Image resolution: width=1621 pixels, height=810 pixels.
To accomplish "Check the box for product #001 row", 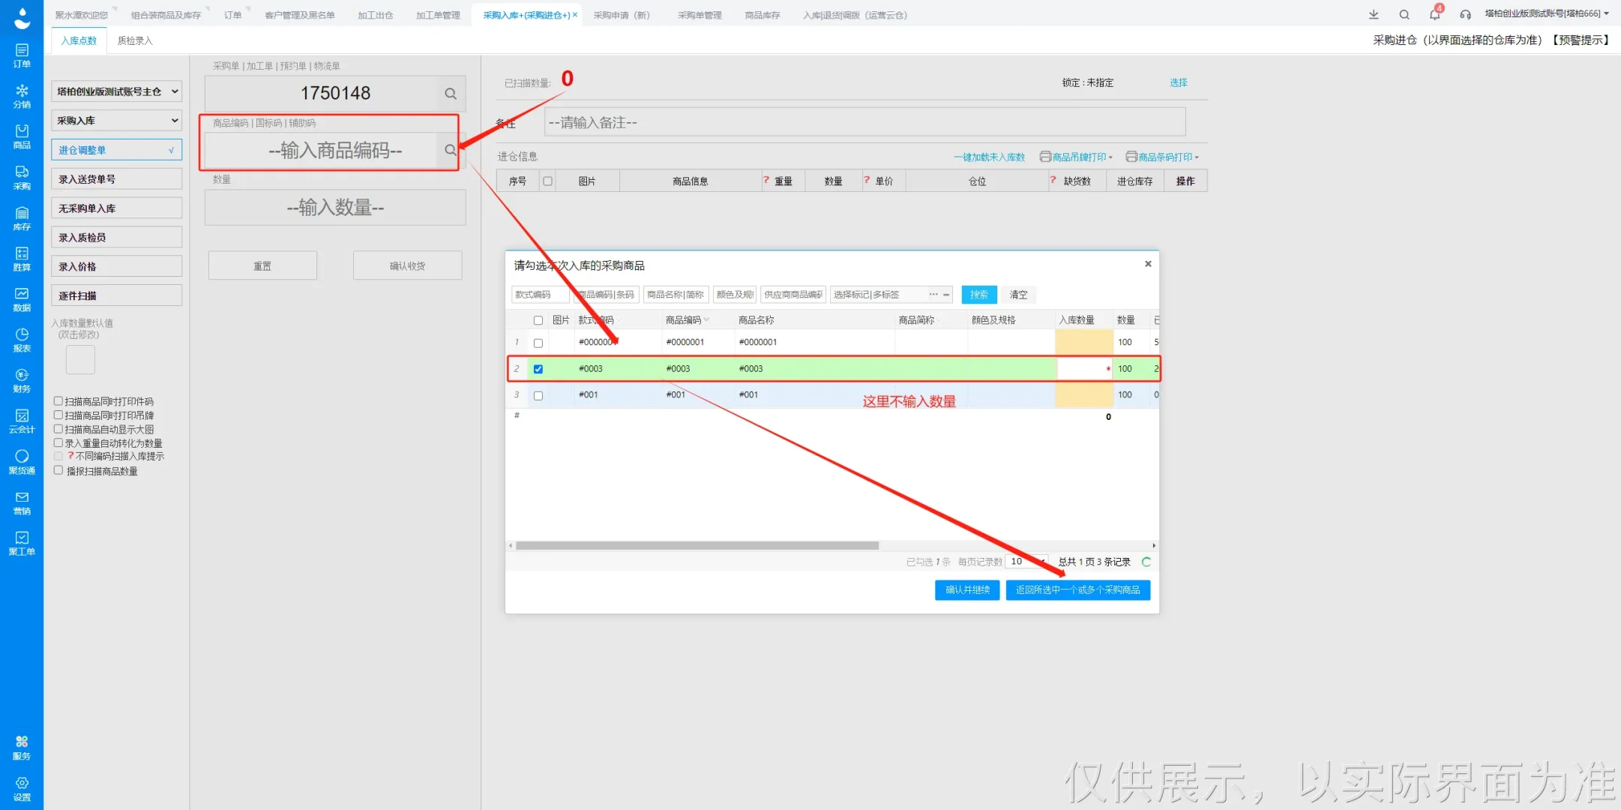I will (x=538, y=395).
